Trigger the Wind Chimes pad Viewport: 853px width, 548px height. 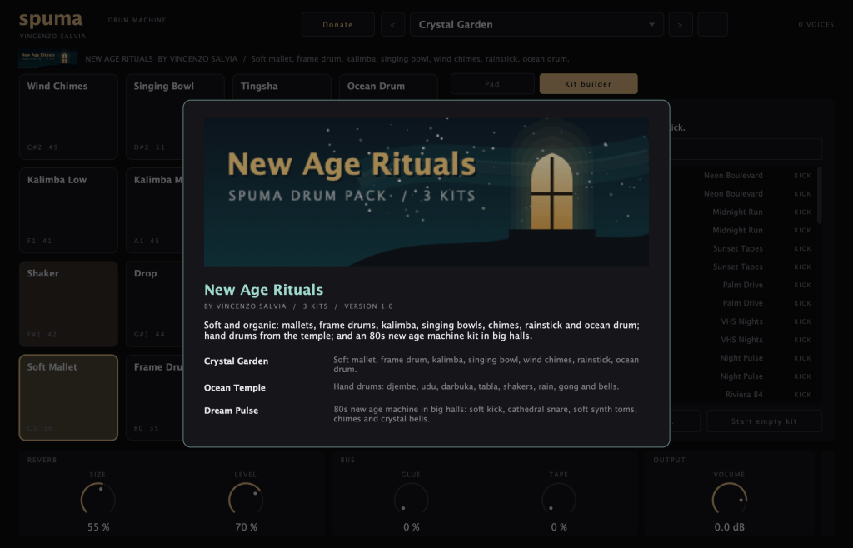[68, 117]
